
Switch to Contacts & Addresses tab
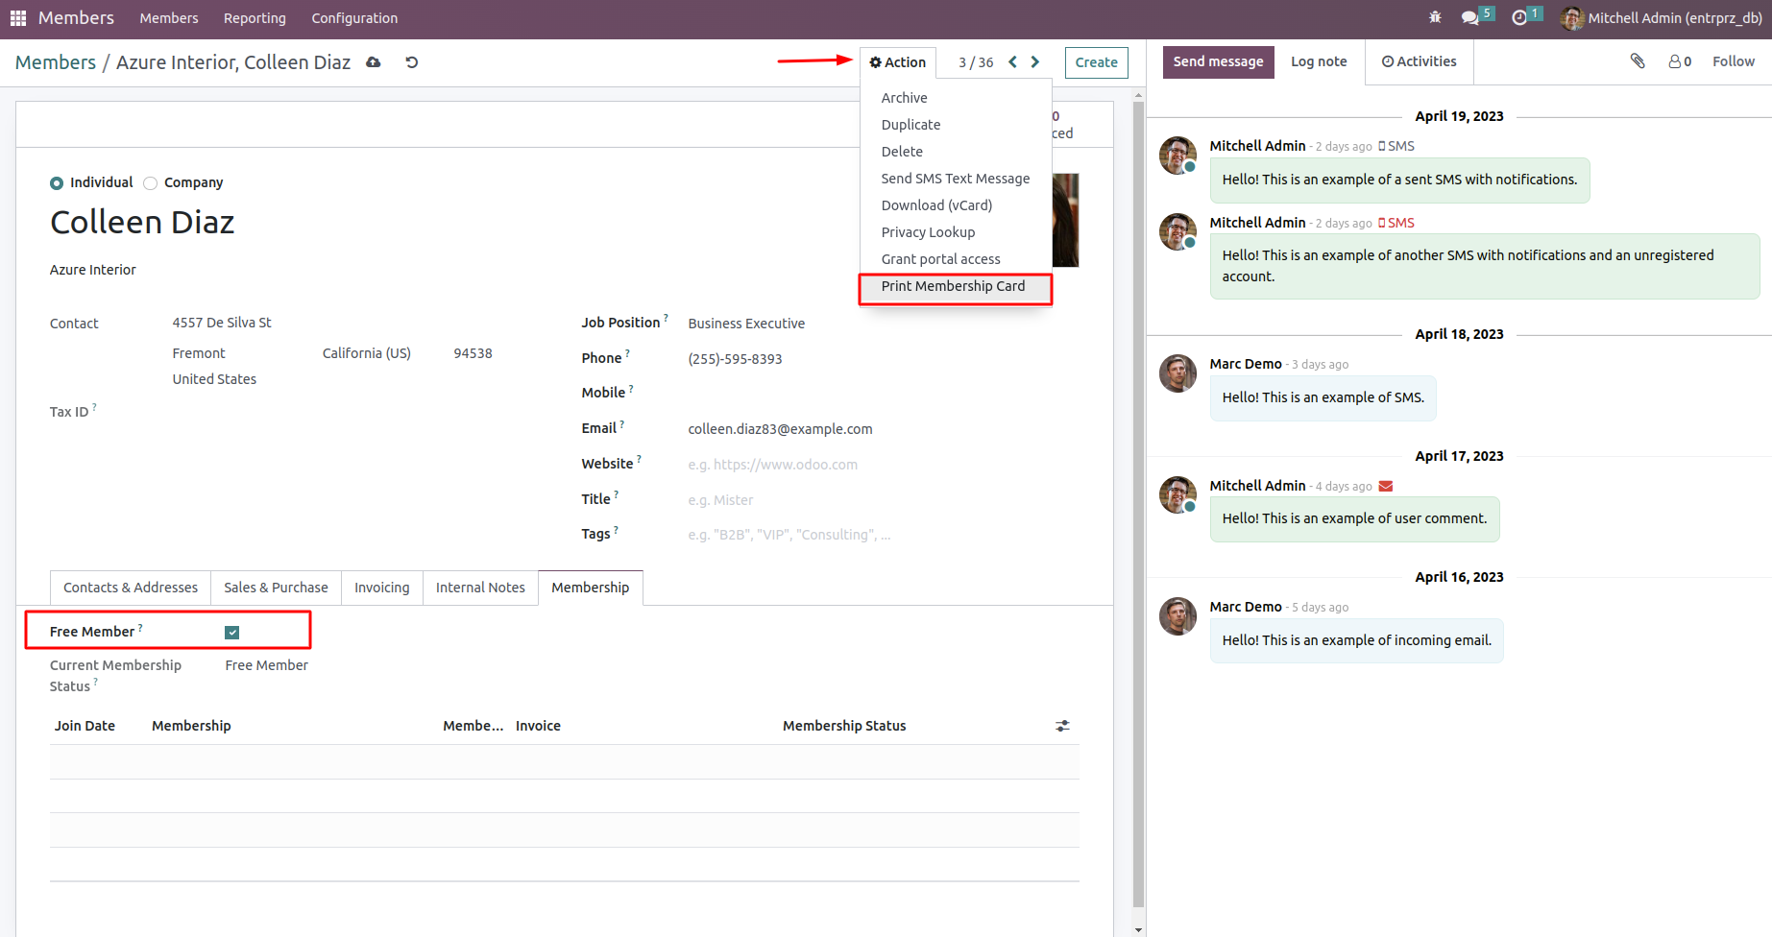point(131,588)
